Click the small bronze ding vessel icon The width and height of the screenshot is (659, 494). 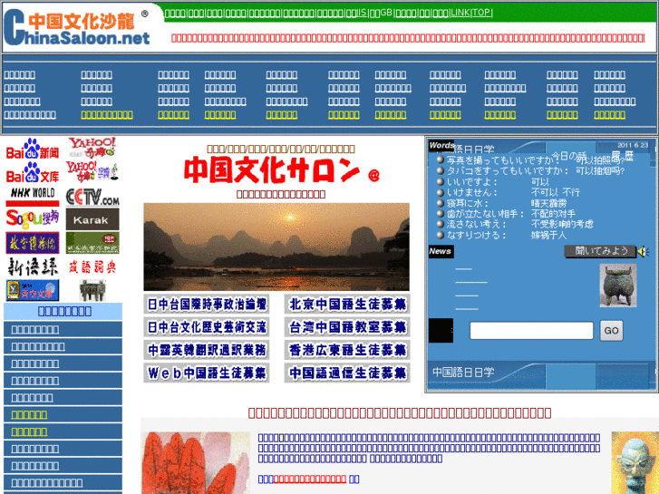pos(92,291)
